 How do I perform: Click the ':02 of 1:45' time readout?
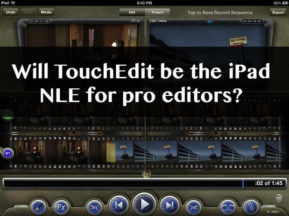(x=268, y=183)
